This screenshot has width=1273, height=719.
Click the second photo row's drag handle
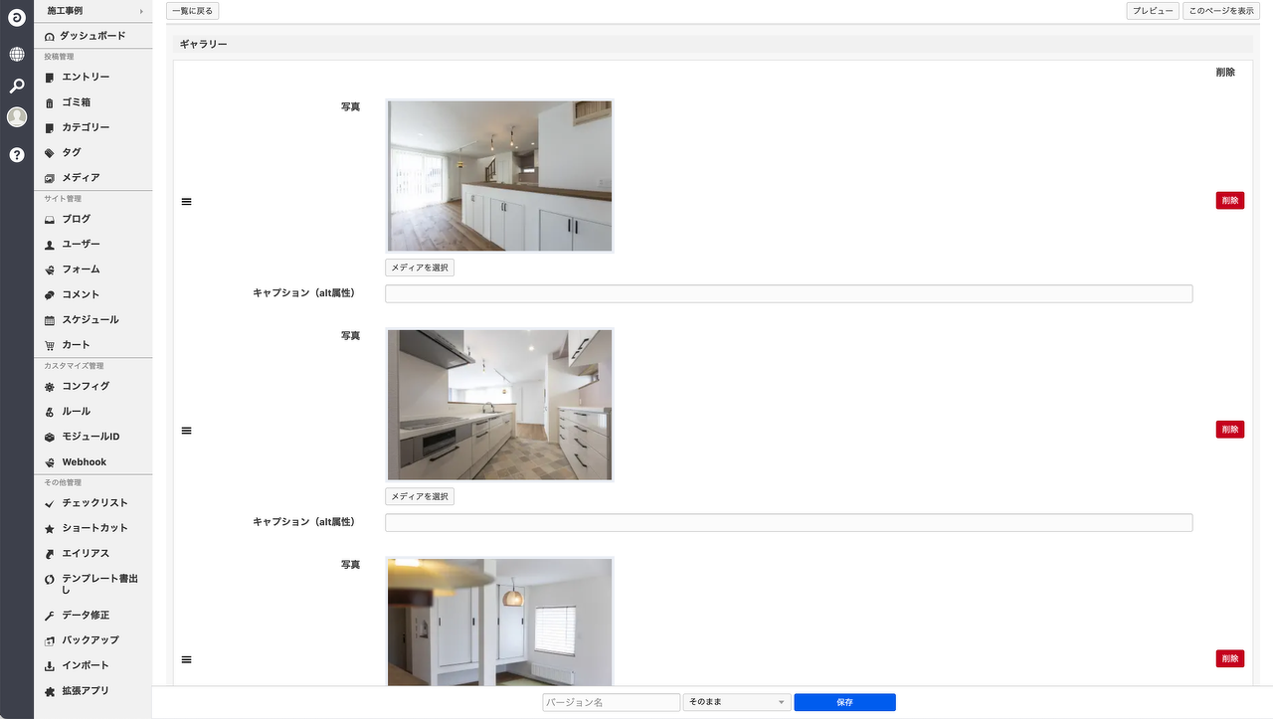point(186,431)
